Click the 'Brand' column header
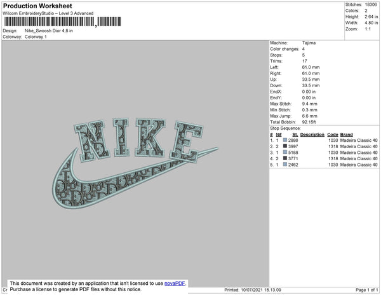 tap(347, 135)
